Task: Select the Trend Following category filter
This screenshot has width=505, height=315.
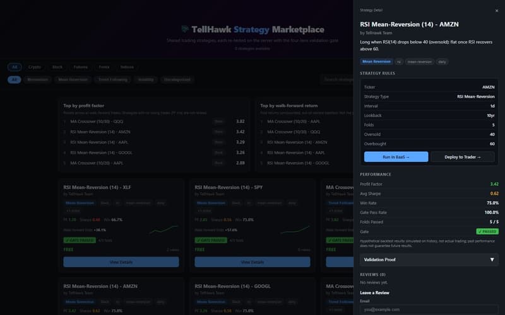Action: pos(113,79)
